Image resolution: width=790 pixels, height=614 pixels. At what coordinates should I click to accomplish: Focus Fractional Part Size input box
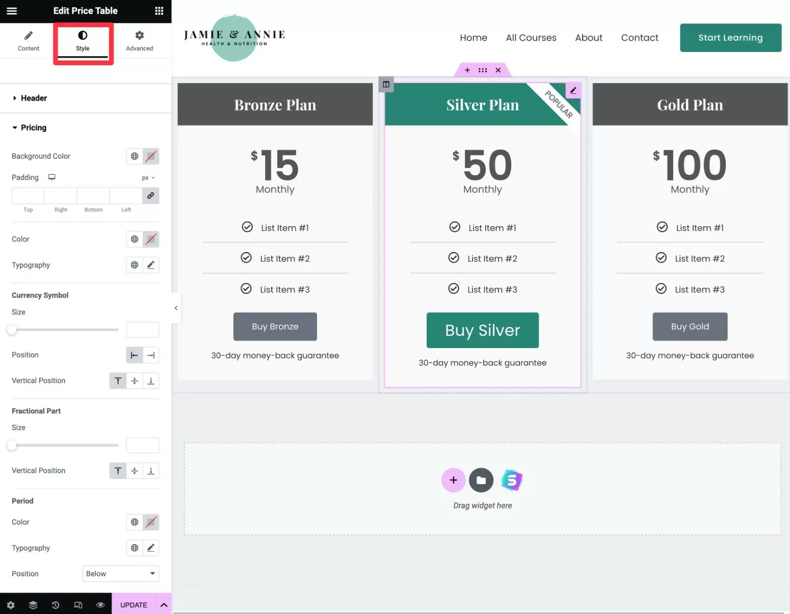point(143,445)
